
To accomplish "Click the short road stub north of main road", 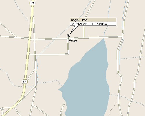I will pyautogui.click(x=84, y=31).
